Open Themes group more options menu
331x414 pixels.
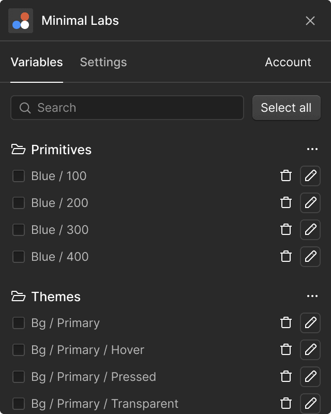[312, 297]
